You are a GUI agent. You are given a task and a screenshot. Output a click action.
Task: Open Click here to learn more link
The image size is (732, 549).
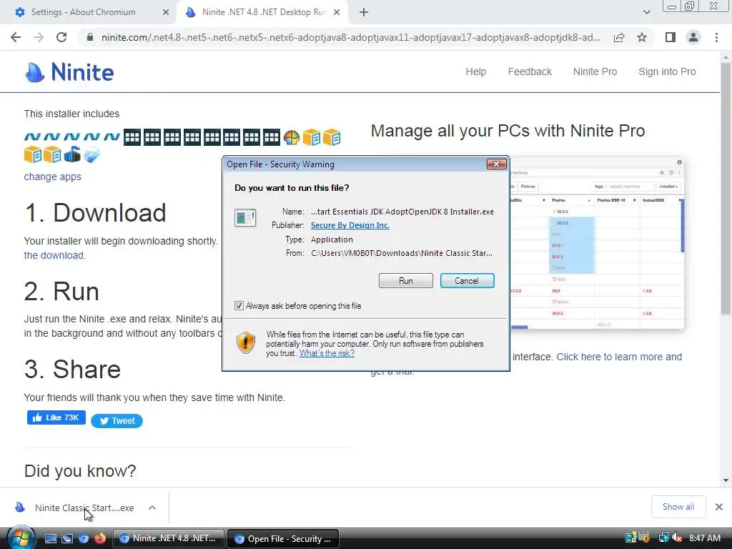click(619, 357)
